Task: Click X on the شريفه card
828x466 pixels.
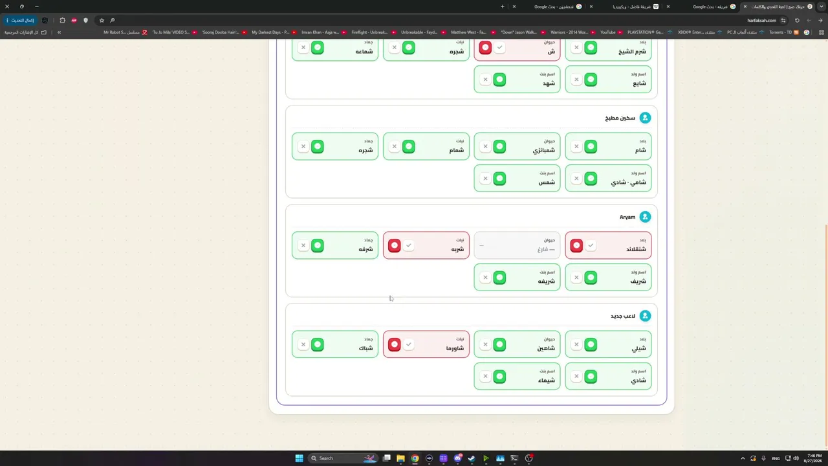Action: pos(485,278)
